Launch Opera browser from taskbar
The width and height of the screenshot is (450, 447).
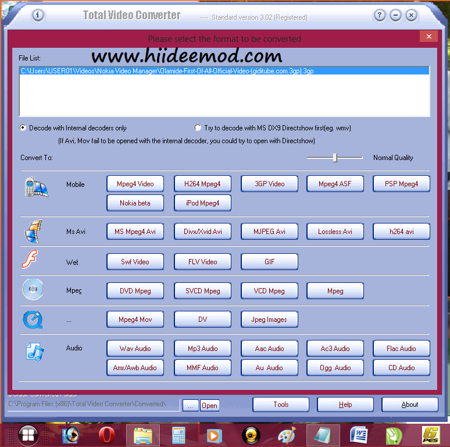point(107,435)
